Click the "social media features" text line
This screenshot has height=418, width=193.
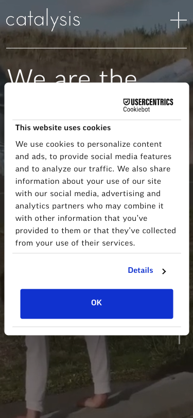93,156
